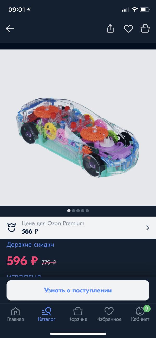Switch to the Каталог tab
This screenshot has width=156, height=338.
click(x=47, y=314)
